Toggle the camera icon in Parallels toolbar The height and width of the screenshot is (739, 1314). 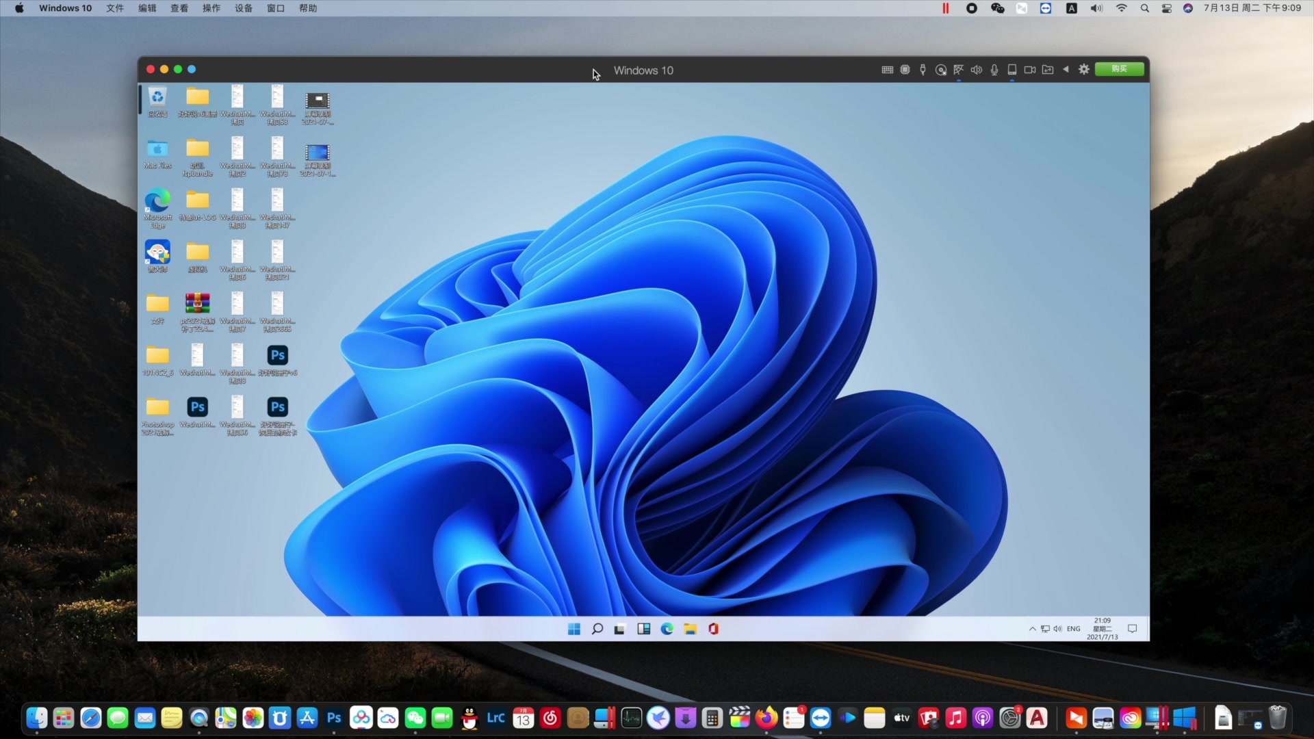click(1030, 70)
